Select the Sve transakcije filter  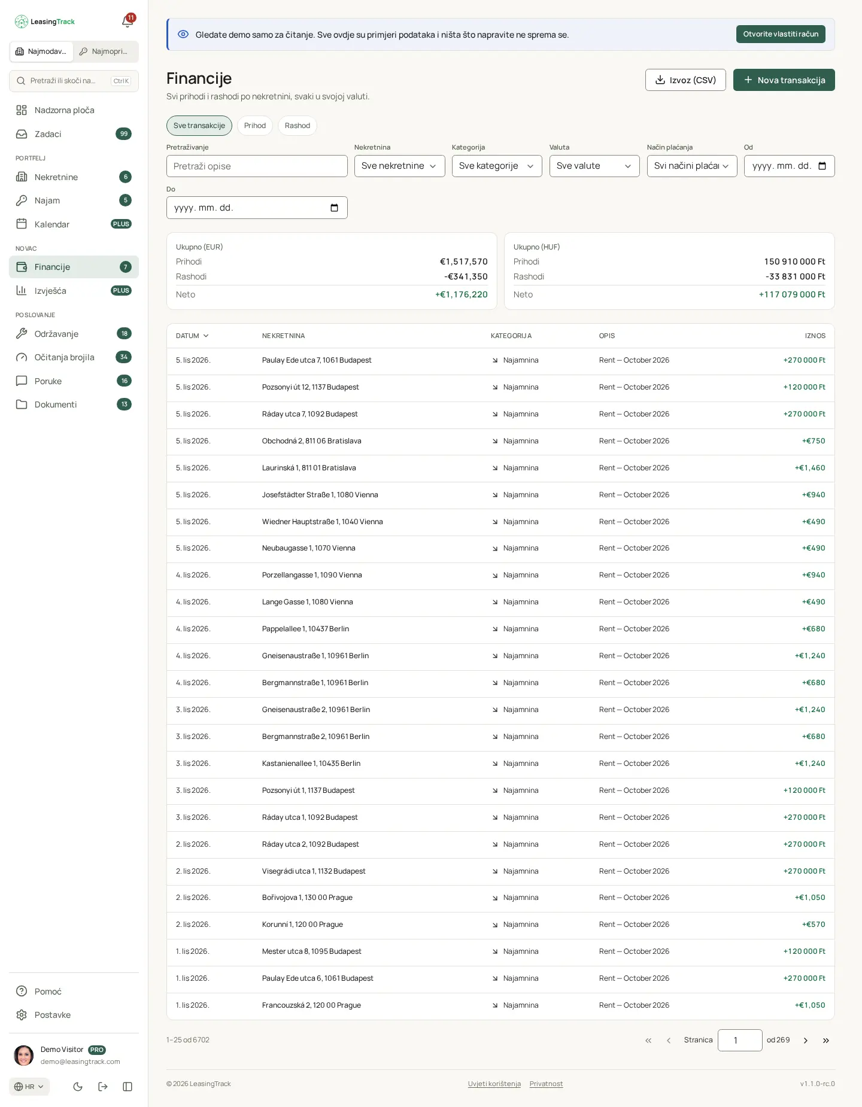199,126
